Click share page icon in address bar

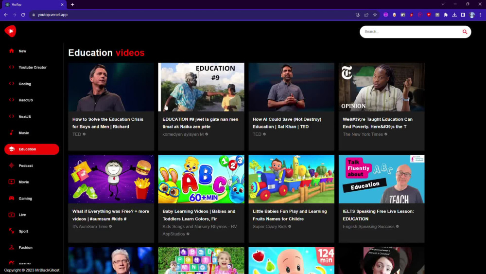[366, 15]
